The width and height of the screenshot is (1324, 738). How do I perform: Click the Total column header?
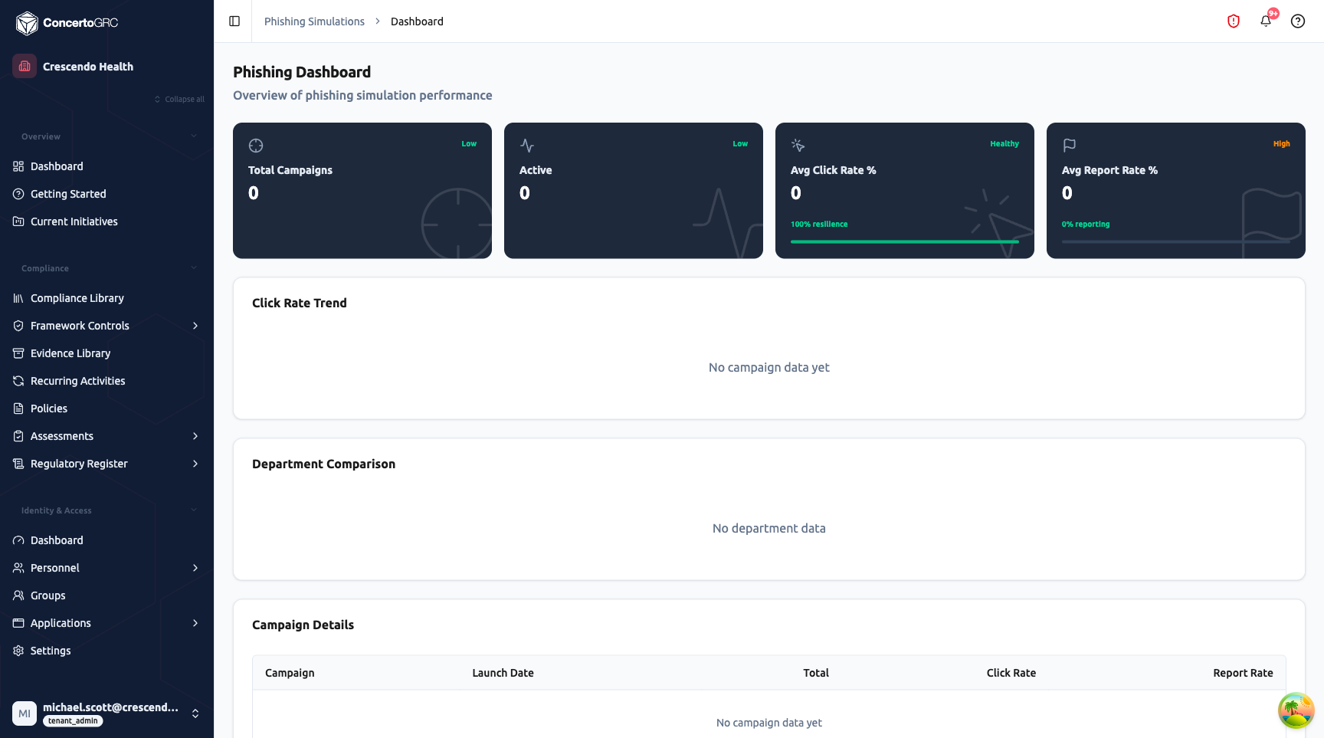[816, 673]
